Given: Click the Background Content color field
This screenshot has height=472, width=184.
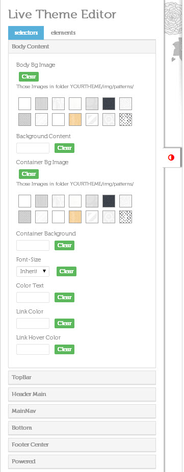Looking at the screenshot, I should pyautogui.click(x=33, y=148).
